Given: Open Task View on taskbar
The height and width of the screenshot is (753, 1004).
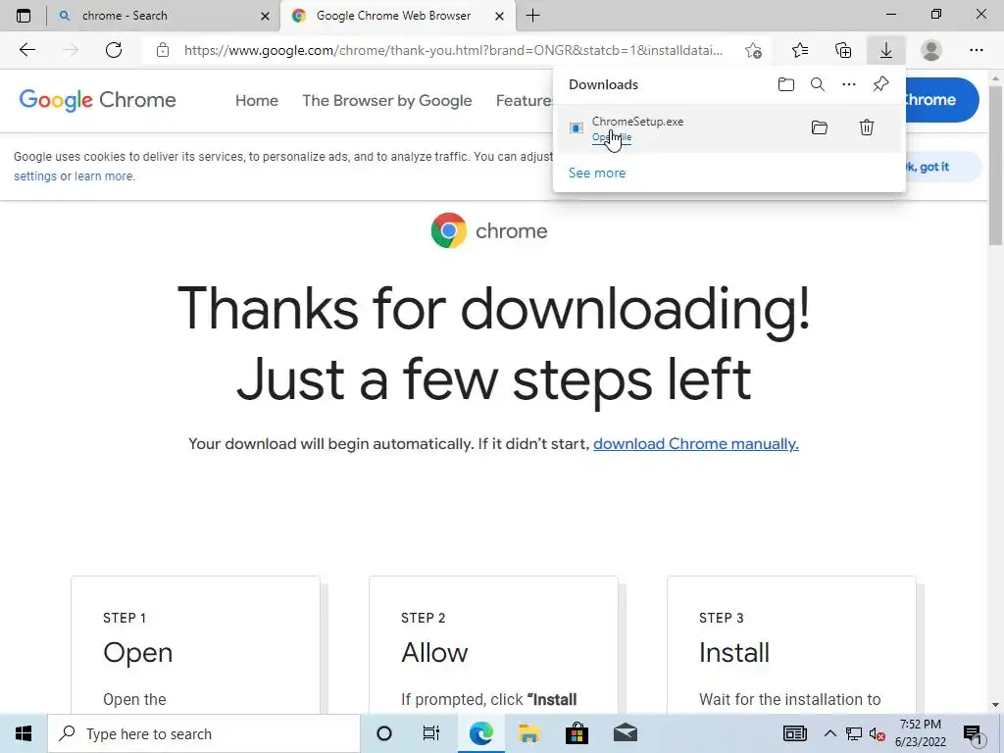Looking at the screenshot, I should click(x=431, y=733).
